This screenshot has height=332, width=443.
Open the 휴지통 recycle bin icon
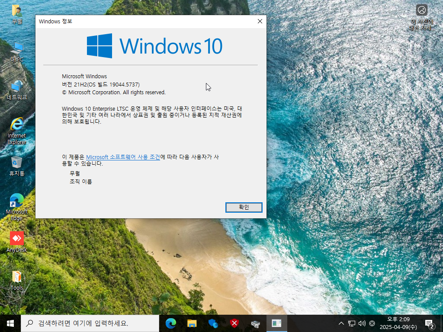coord(17,166)
